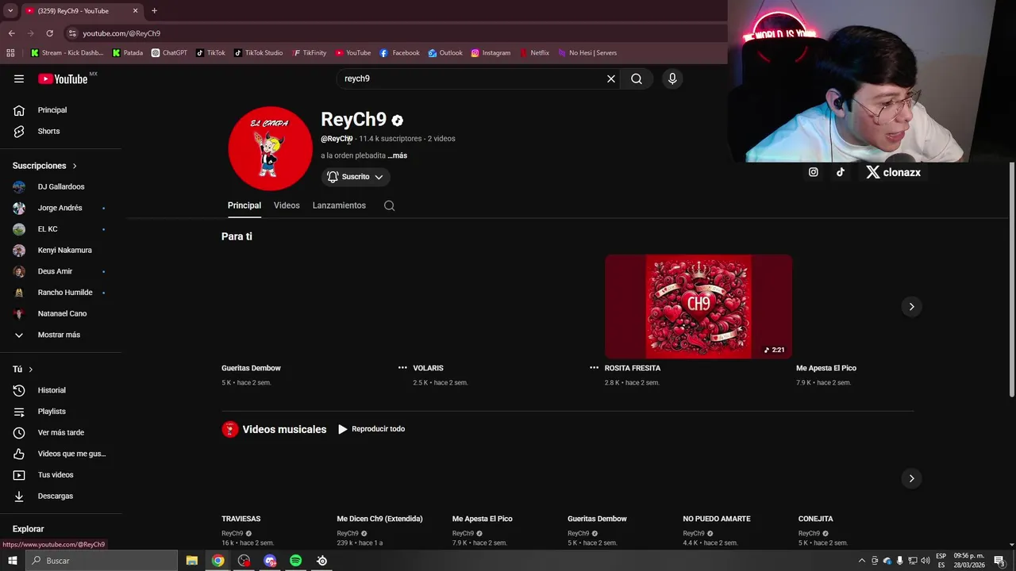This screenshot has height=571, width=1016.
Task: Click the YouTube logo
Action: [x=63, y=79]
